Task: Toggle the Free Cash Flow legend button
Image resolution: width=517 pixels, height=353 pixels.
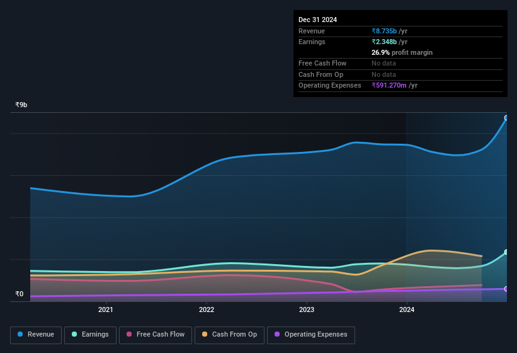Action: click(x=156, y=335)
